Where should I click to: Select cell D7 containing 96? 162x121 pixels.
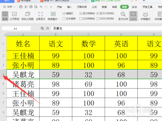click(x=121, y=103)
